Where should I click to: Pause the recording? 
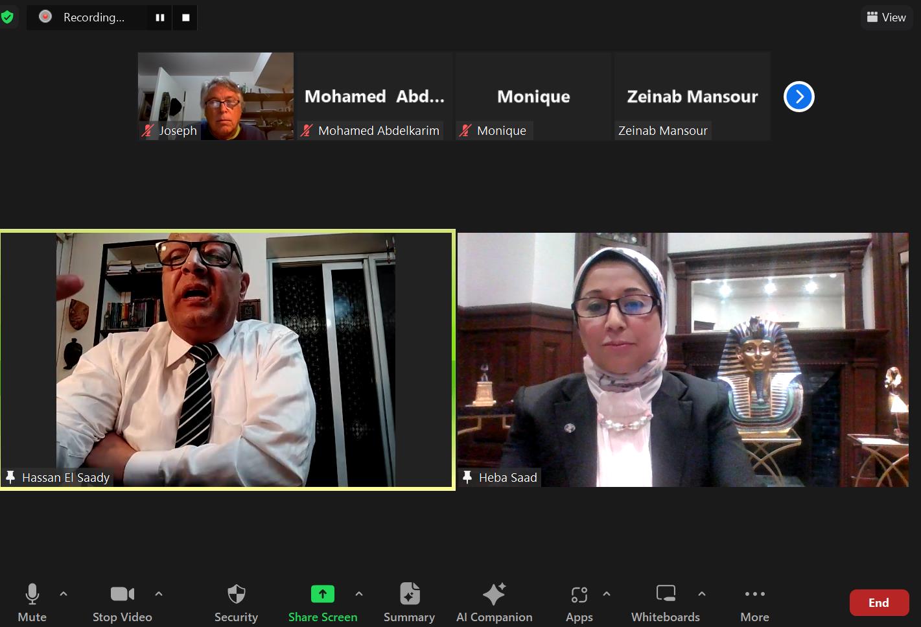tap(160, 18)
